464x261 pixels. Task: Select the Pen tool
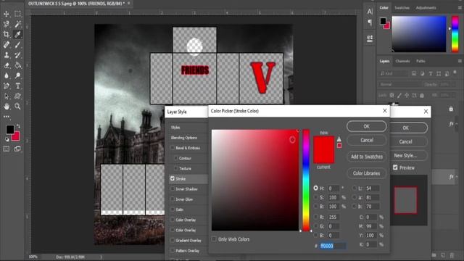point(7,86)
